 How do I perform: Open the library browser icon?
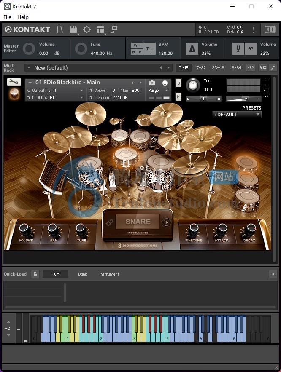tap(59, 29)
